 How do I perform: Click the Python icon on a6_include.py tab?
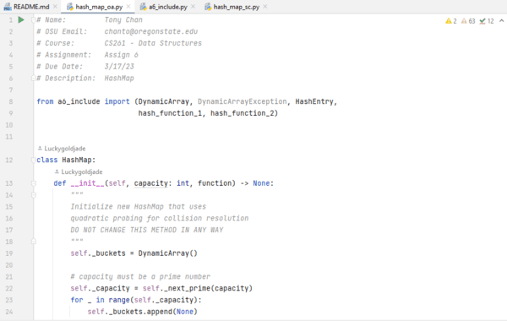point(144,7)
